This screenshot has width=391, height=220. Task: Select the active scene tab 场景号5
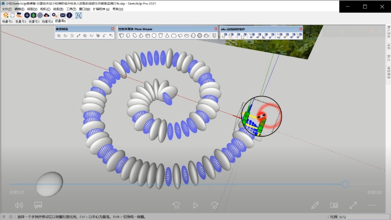point(60,21)
